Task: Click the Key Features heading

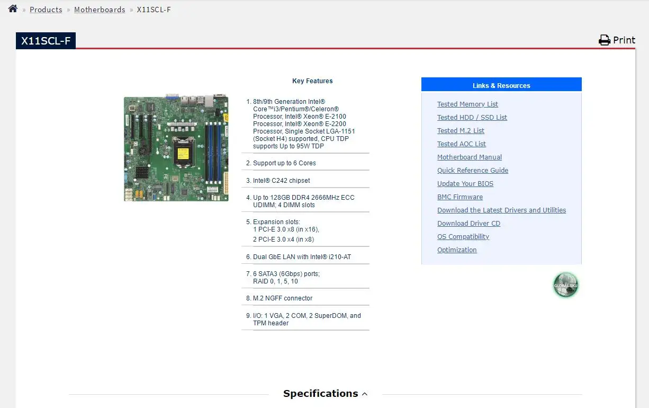Action: (312, 81)
